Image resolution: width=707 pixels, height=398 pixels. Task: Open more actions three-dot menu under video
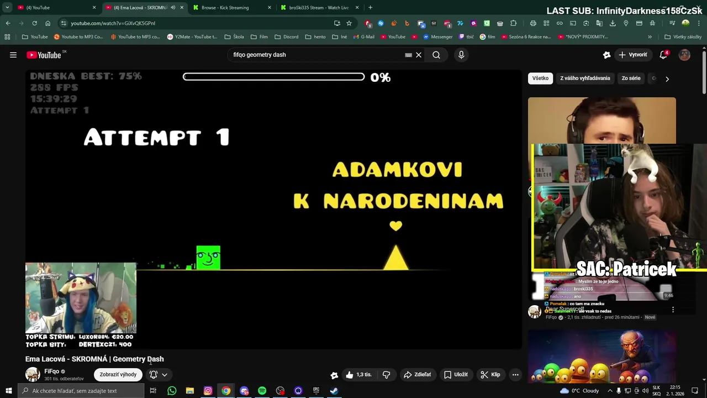tap(515, 374)
